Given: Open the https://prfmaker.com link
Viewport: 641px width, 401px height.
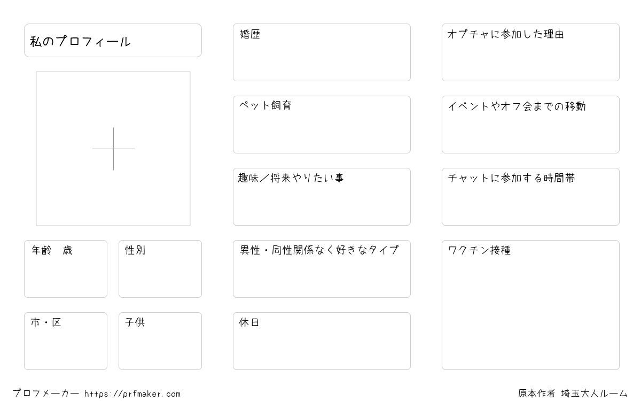Looking at the screenshot, I should pos(132,394).
